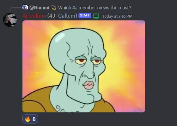The height and width of the screenshot is (126, 177).
Task: Click the curly chest hair on Squidward
Action: (x=67, y=109)
